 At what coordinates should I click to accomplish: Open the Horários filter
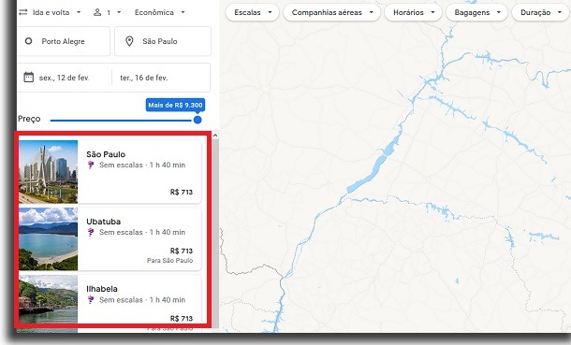coord(414,12)
